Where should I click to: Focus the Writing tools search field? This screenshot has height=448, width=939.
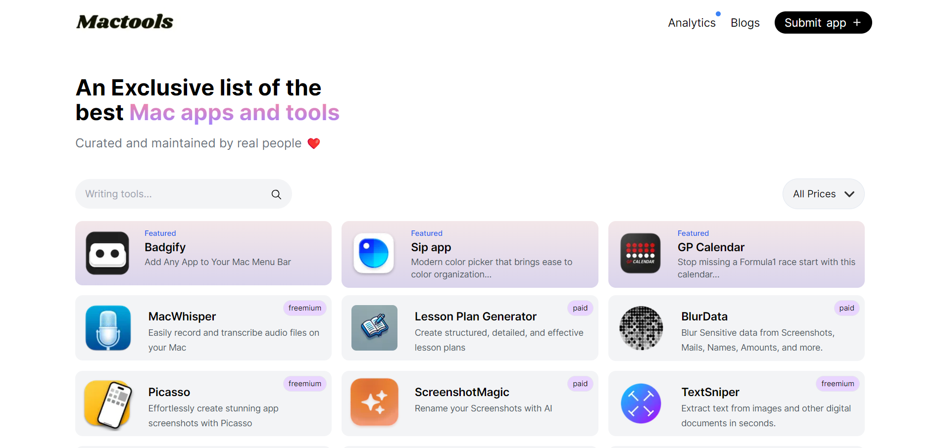184,194
